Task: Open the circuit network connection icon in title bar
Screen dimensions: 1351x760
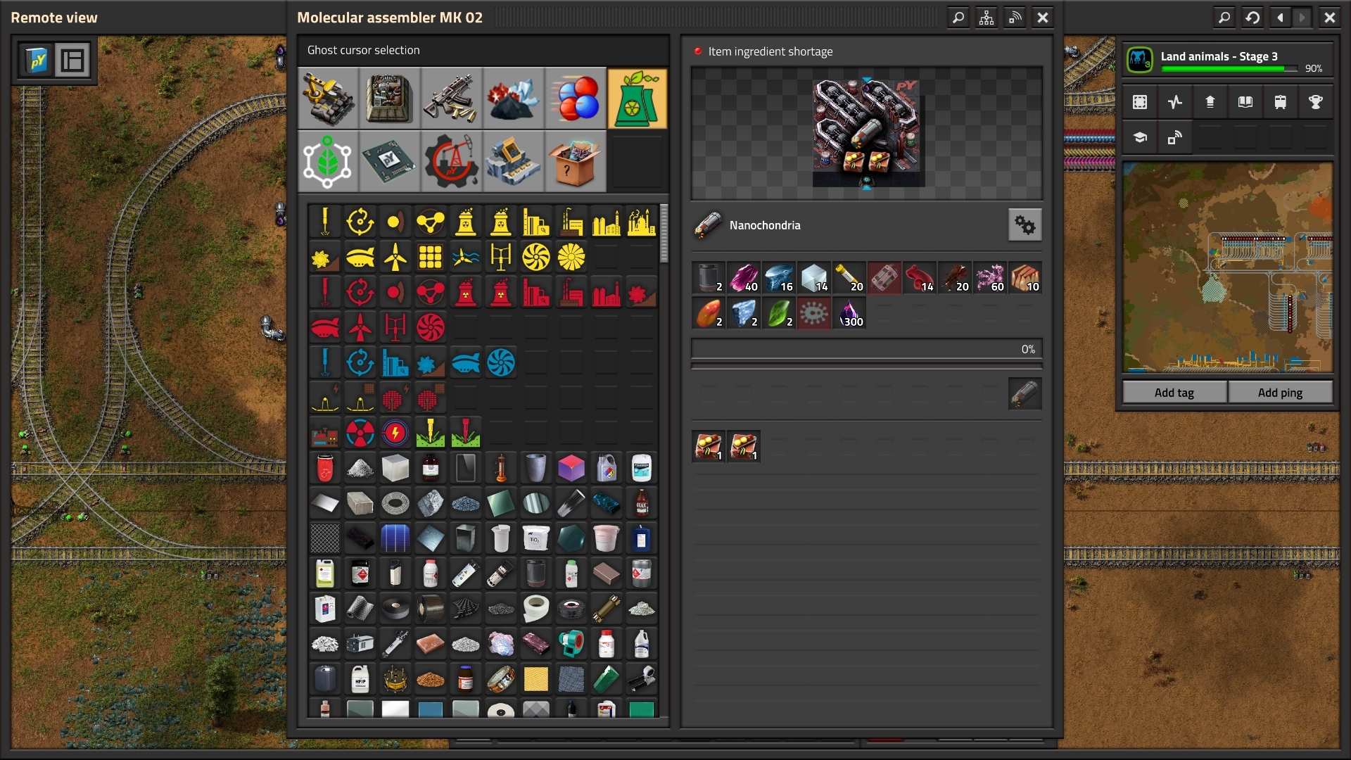Action: (1015, 18)
